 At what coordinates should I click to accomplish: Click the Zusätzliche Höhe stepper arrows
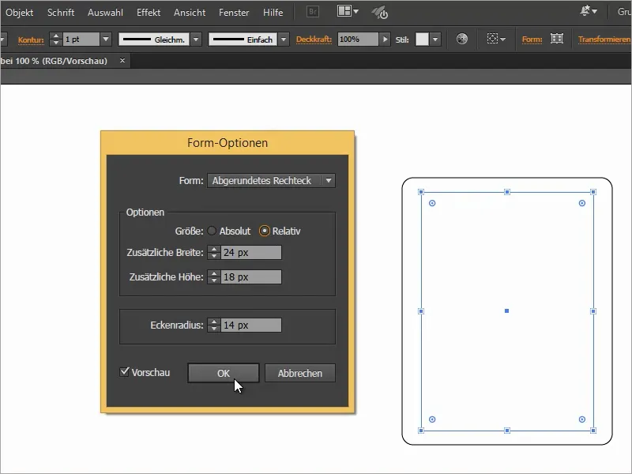pos(214,277)
